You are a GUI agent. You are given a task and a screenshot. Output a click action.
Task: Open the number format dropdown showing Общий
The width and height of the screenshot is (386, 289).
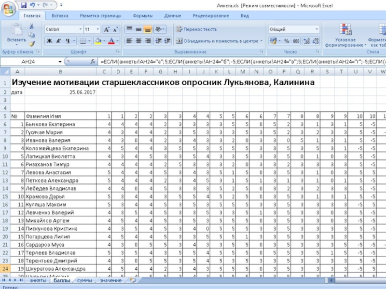coord(317,29)
